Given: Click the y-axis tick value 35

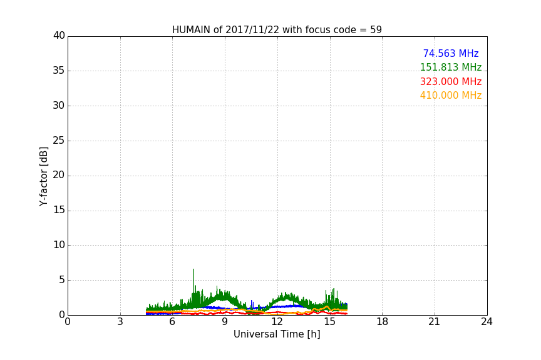Looking at the screenshot, I should tap(59, 71).
